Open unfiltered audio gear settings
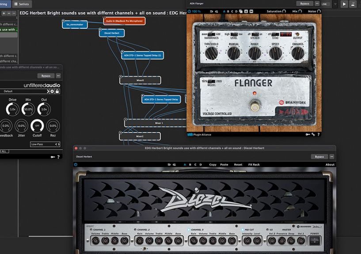 [52, 91]
